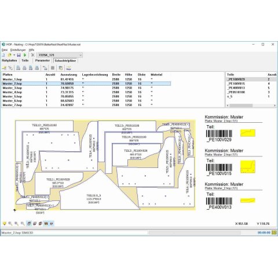Click the lightbulb icon below the plan
The height and width of the screenshot is (278, 278).
[x=4, y=224]
